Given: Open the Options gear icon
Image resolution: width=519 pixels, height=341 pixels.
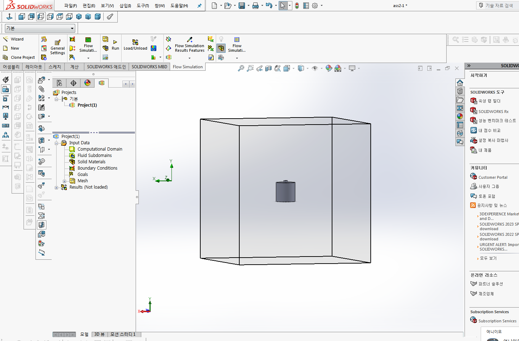Looking at the screenshot, I should coord(315,6).
